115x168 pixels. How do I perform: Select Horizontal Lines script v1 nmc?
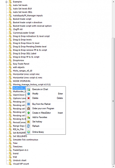[28, 78]
